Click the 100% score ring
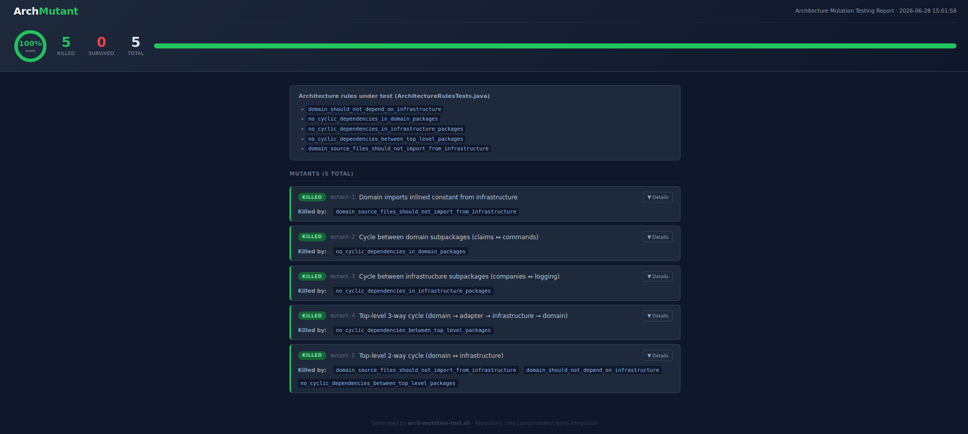 click(30, 46)
